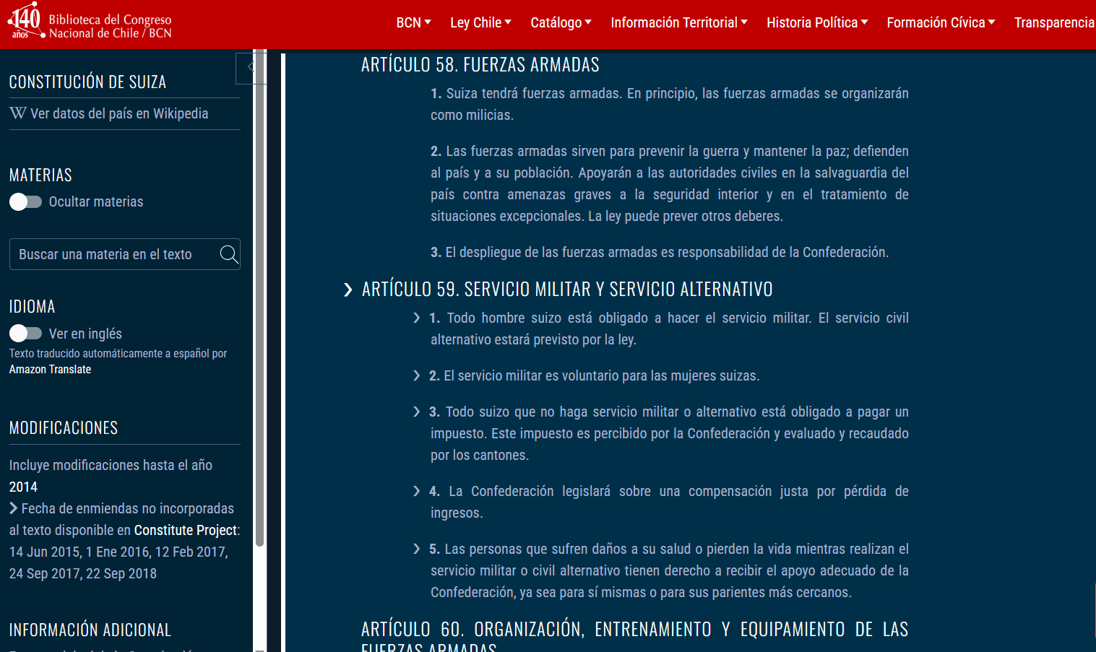Click the Modificaciones section heading

[64, 428]
